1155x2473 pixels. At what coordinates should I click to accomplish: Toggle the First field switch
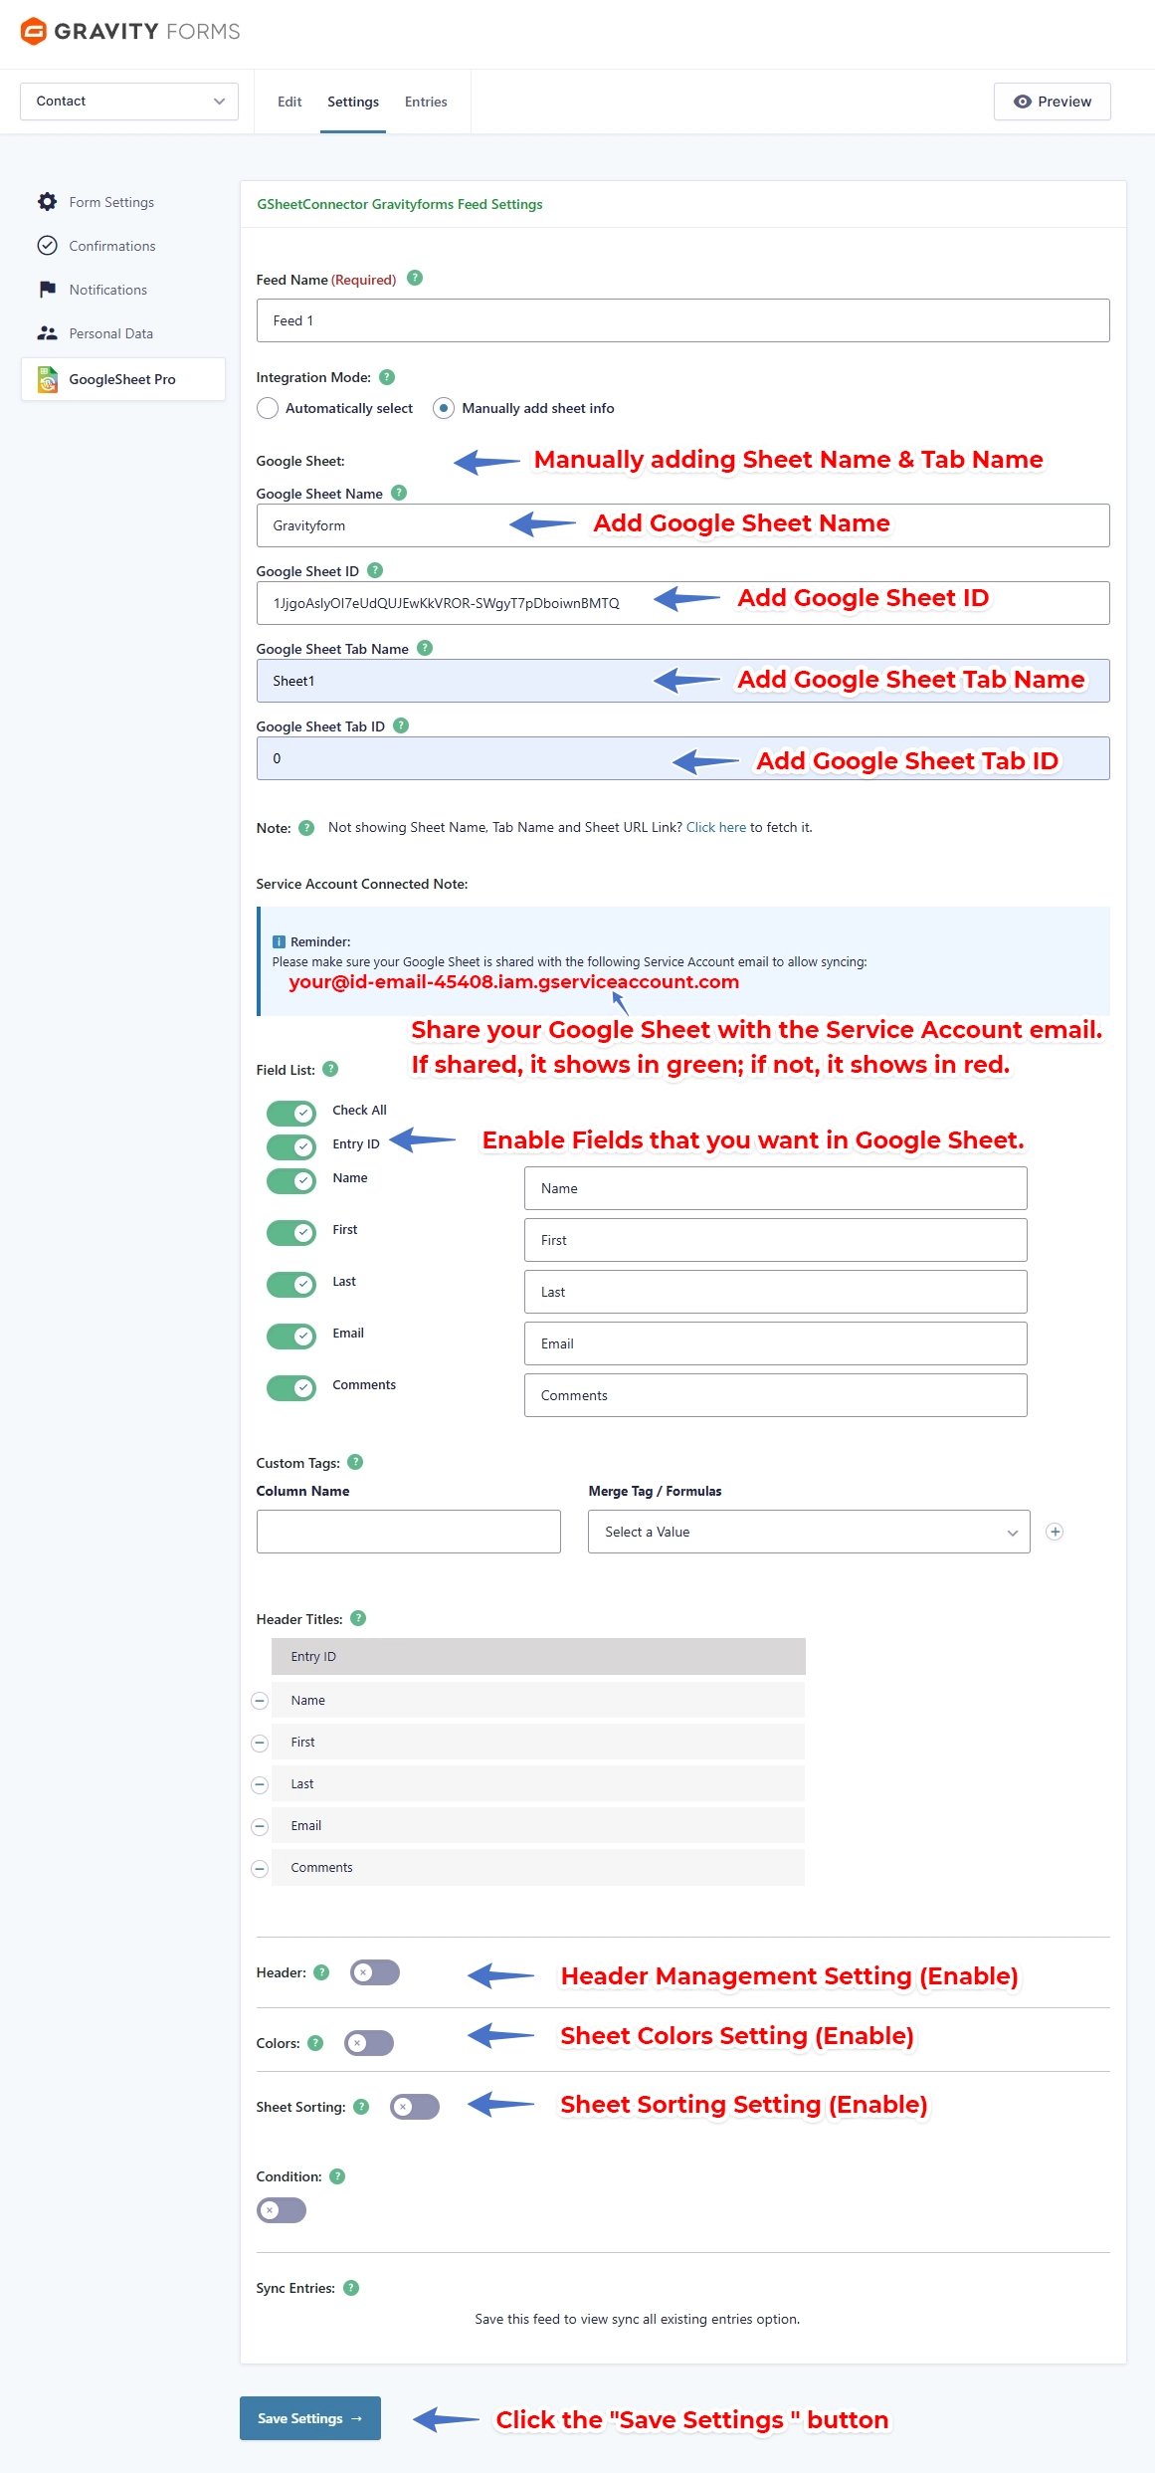click(291, 1232)
